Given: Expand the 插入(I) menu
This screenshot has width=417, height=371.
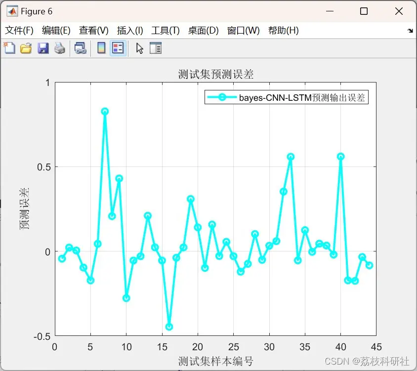Looking at the screenshot, I should pos(130,30).
